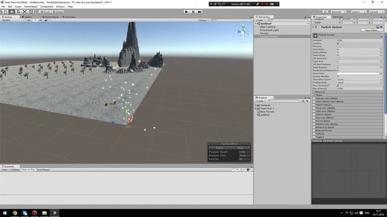Step forward one frame
This screenshot has height=217, width=387.
point(200,11)
